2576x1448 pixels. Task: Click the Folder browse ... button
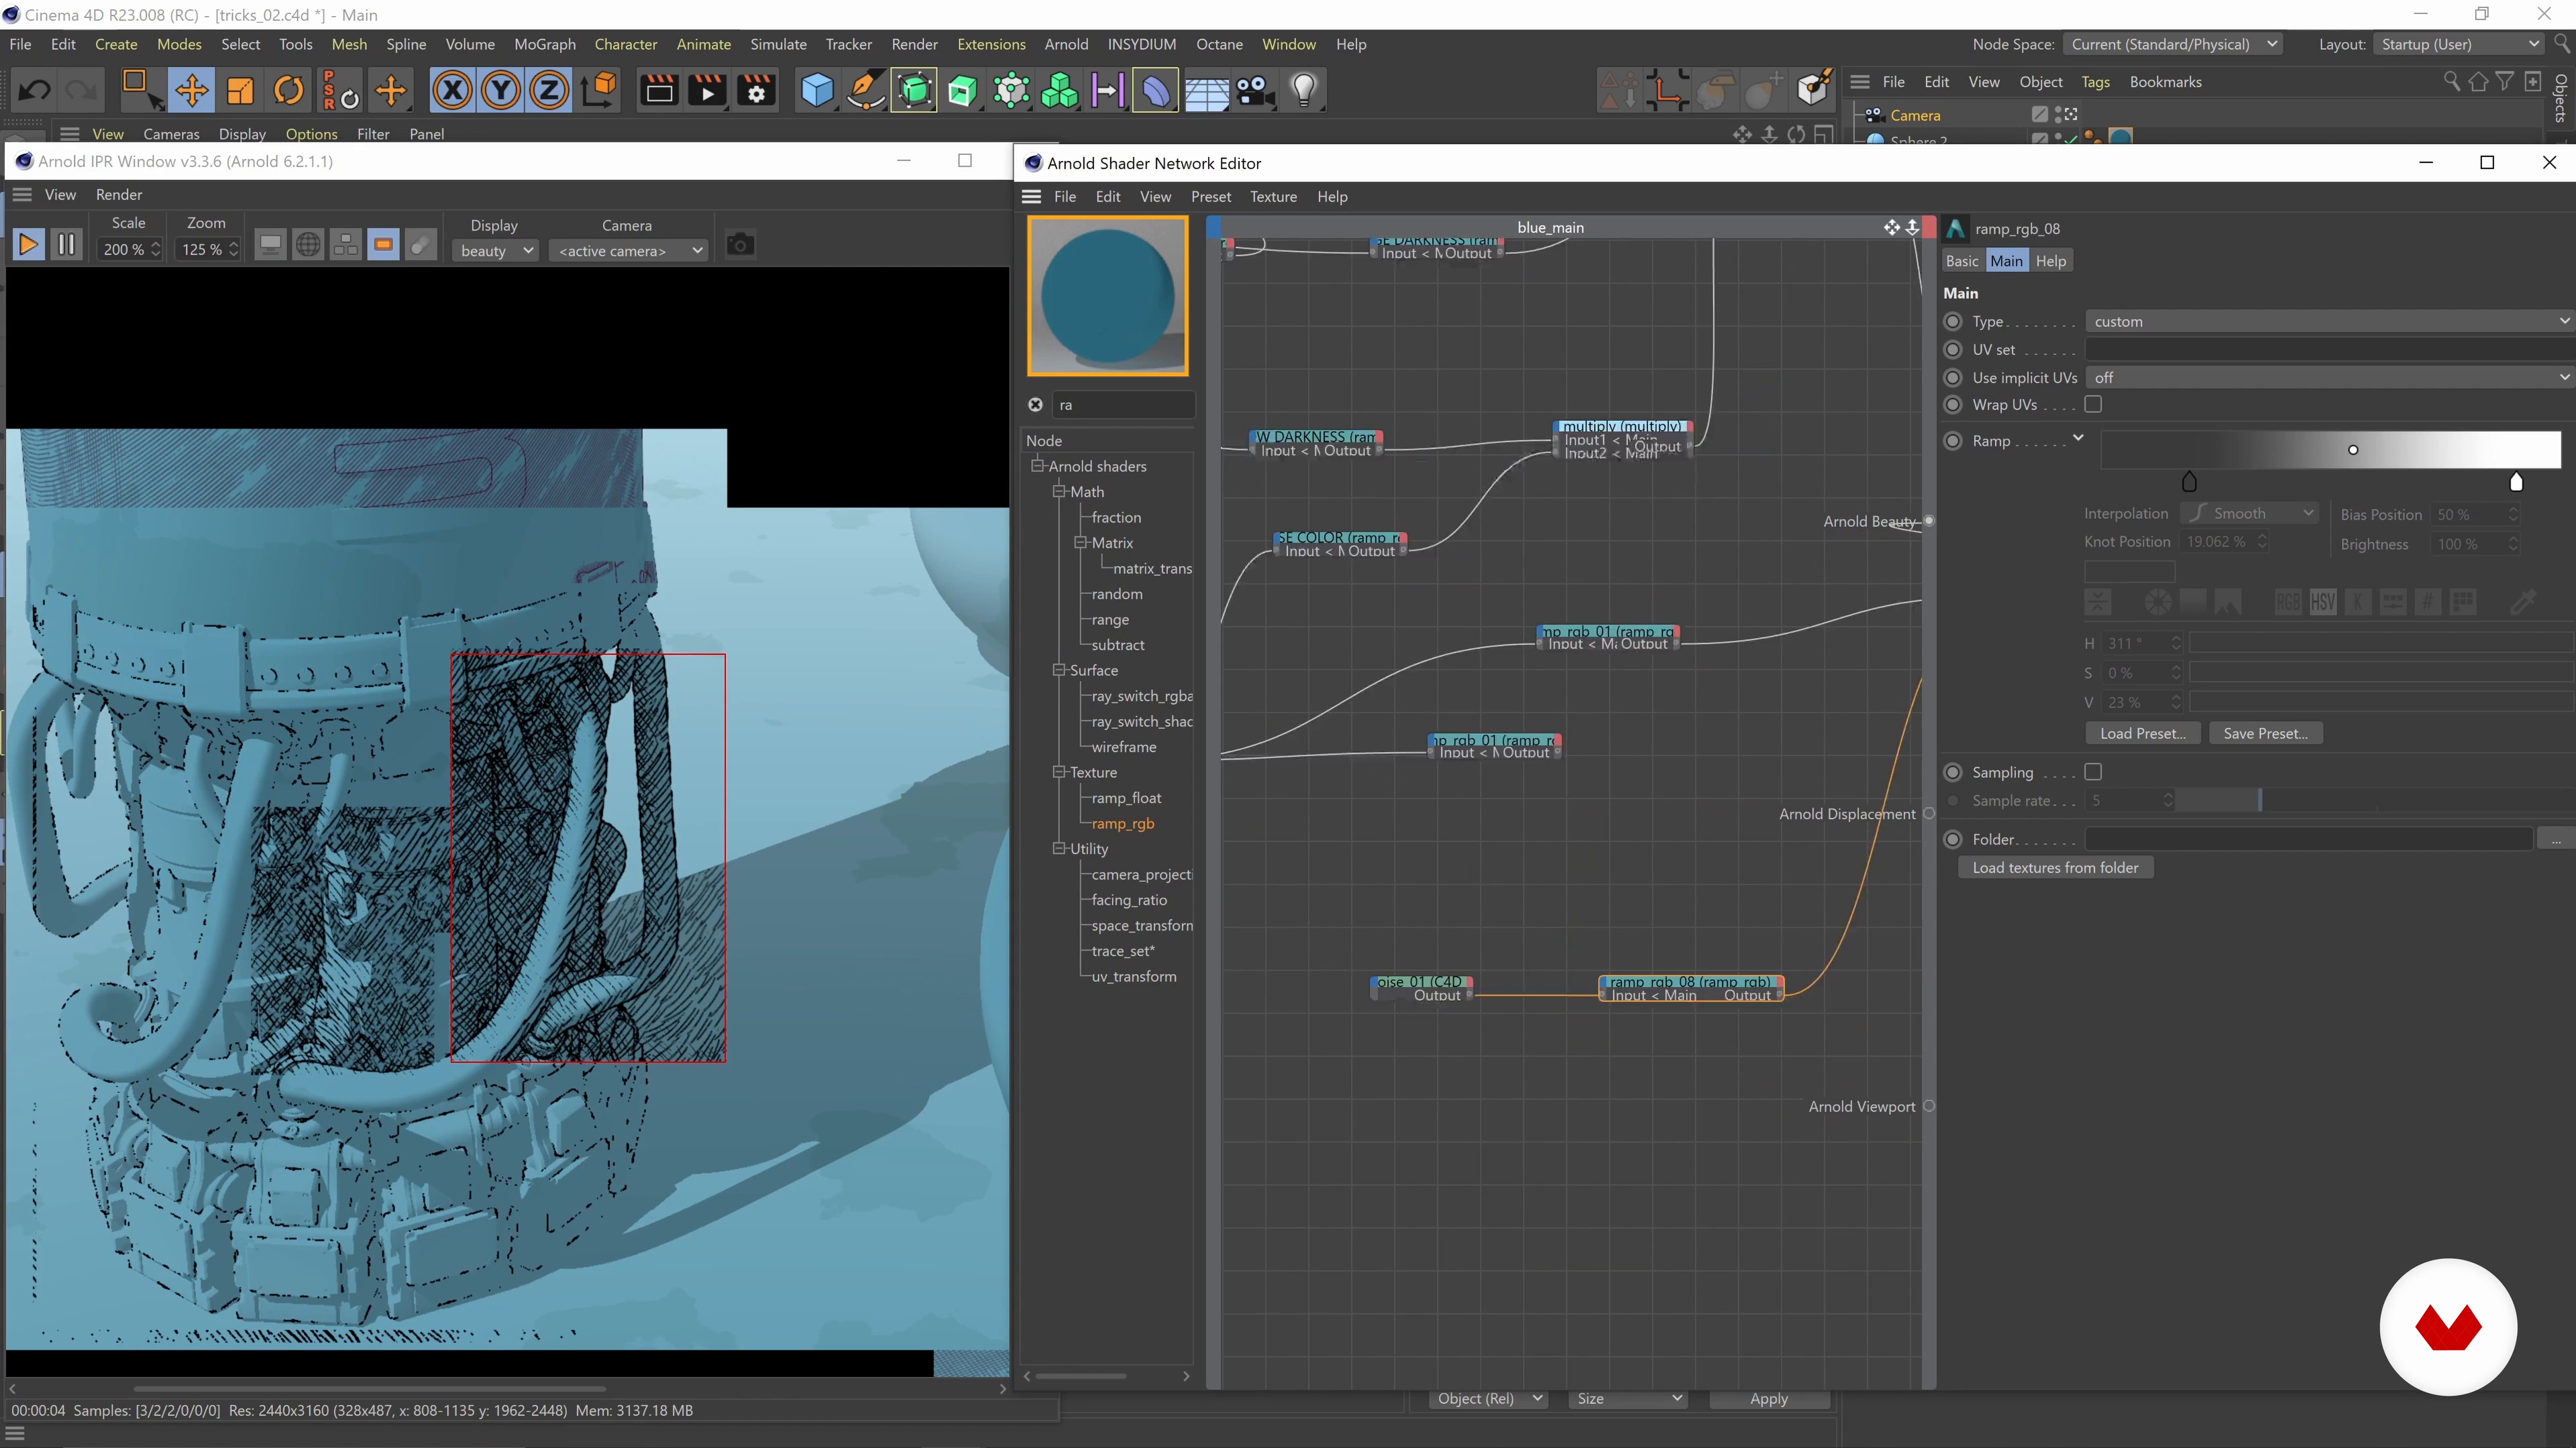pos(2556,839)
